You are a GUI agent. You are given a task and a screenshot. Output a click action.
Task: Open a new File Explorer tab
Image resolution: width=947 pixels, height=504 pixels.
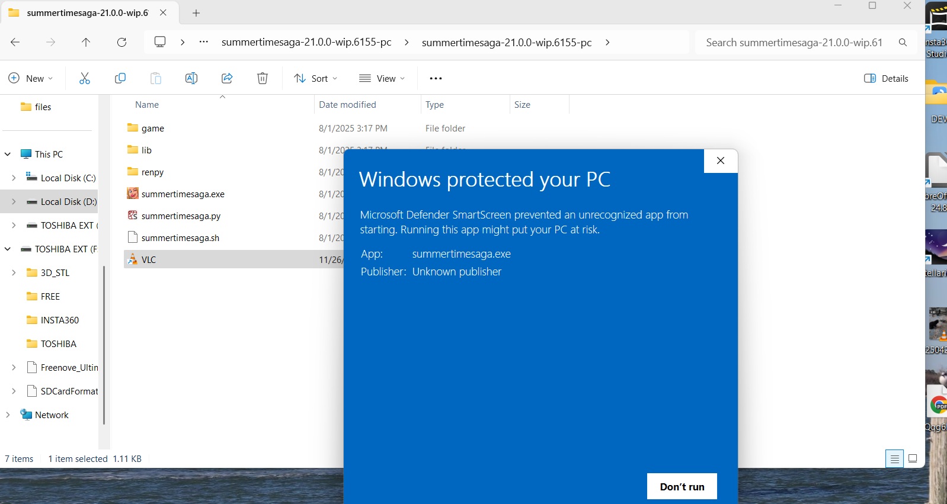pyautogui.click(x=196, y=12)
